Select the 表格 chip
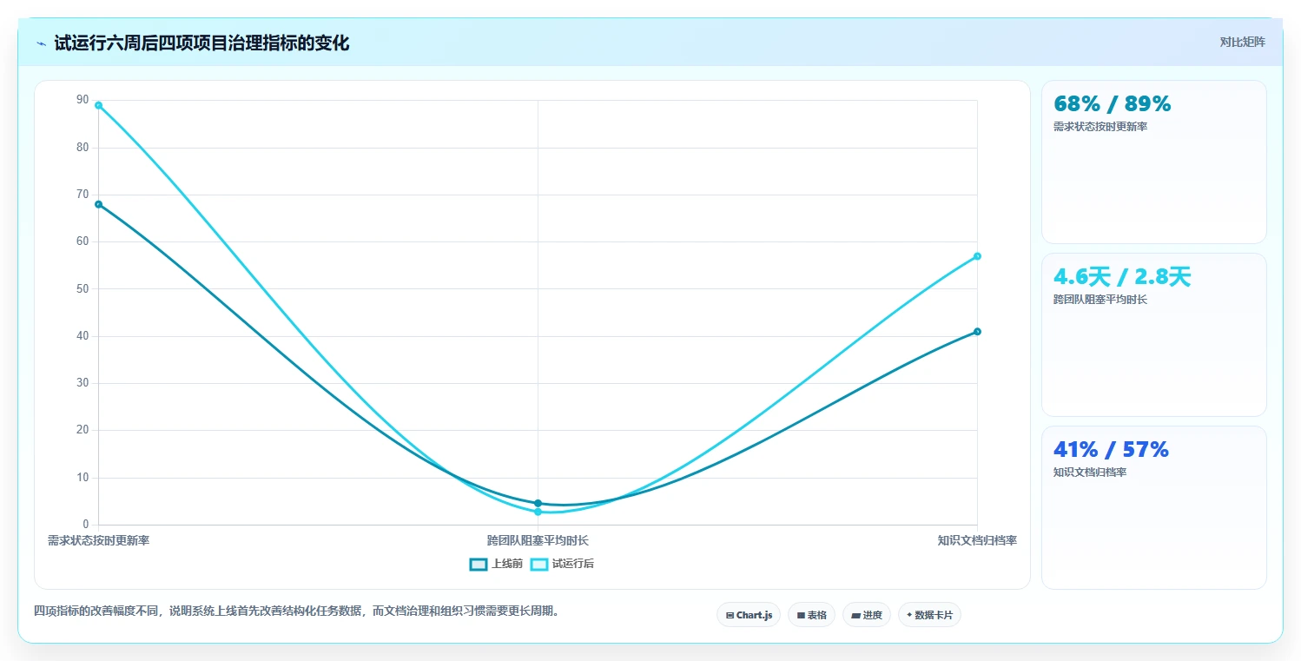The height and width of the screenshot is (661, 1301). coord(811,615)
